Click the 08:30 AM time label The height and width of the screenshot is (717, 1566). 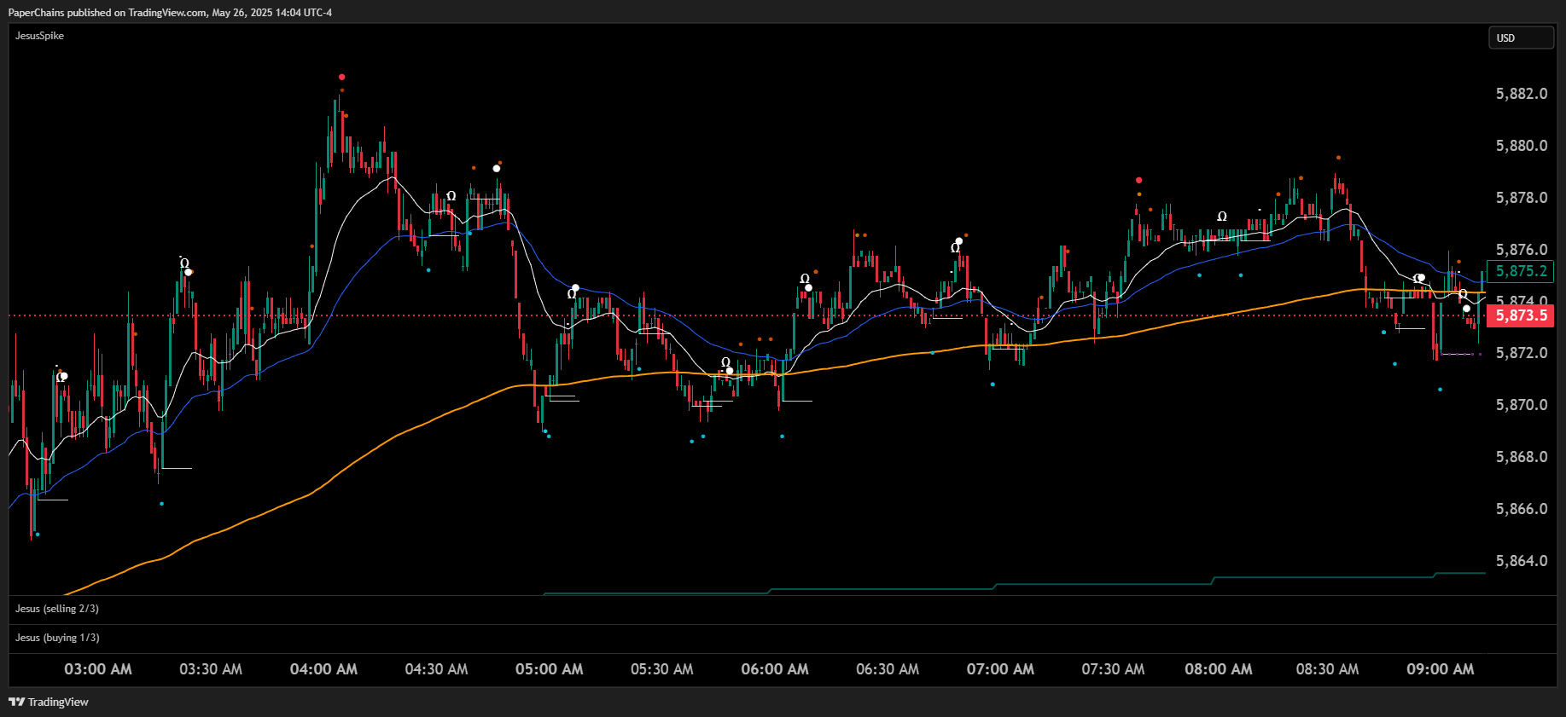pyautogui.click(x=1327, y=669)
